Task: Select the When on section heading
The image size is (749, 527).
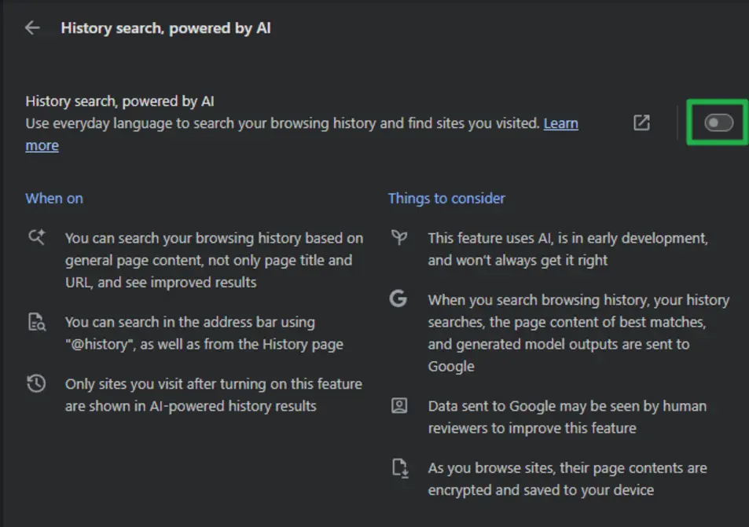Action: click(53, 198)
